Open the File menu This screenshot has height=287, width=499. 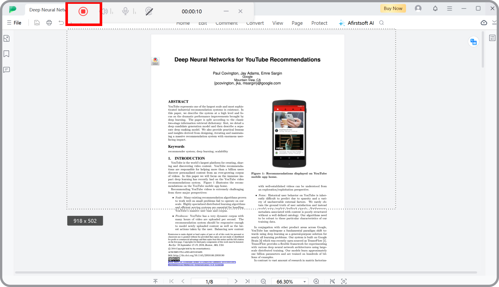tap(14, 23)
